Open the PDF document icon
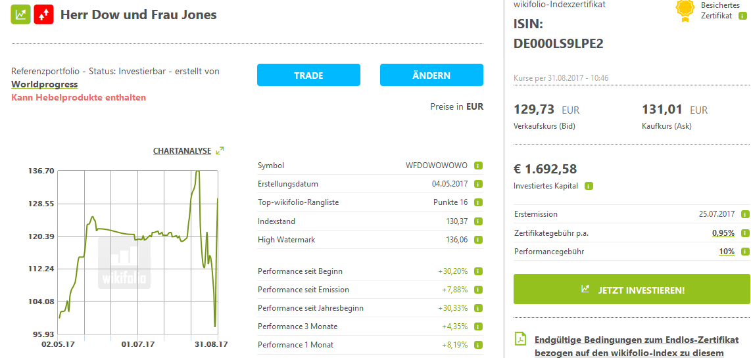Screen dimensions: 751x358 [x=520, y=340]
